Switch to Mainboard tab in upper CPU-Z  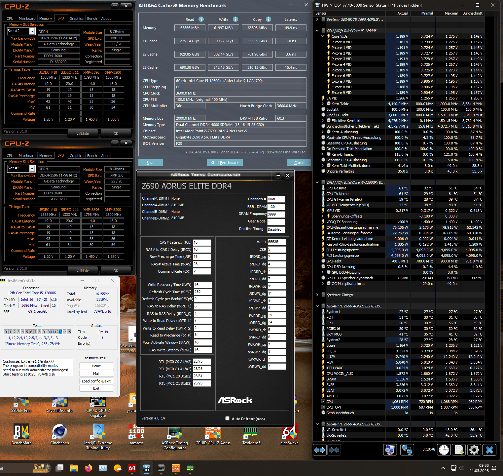[x=27, y=19]
